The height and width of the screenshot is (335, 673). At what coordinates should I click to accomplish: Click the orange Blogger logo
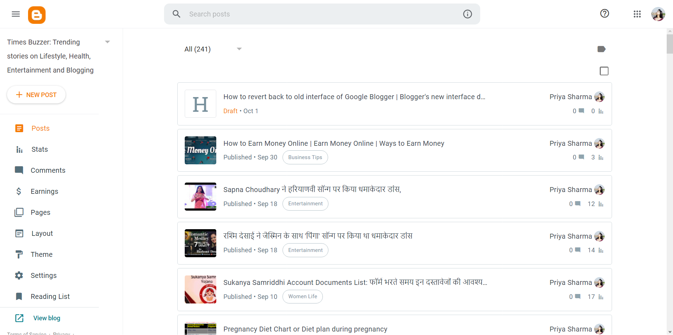point(37,15)
